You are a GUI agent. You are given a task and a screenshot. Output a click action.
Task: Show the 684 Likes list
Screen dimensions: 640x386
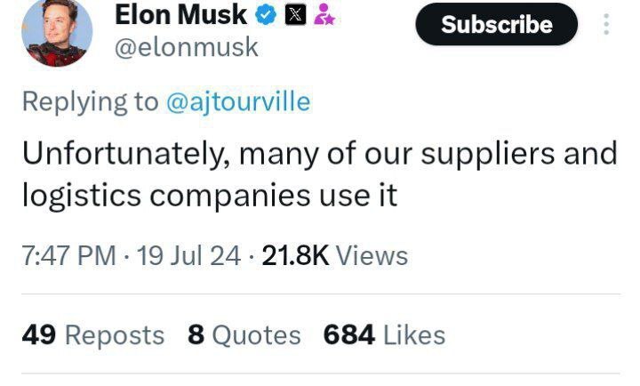coord(384,335)
